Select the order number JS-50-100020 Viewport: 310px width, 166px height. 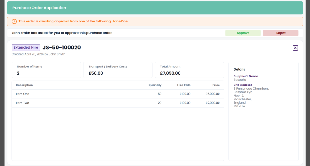62,48
